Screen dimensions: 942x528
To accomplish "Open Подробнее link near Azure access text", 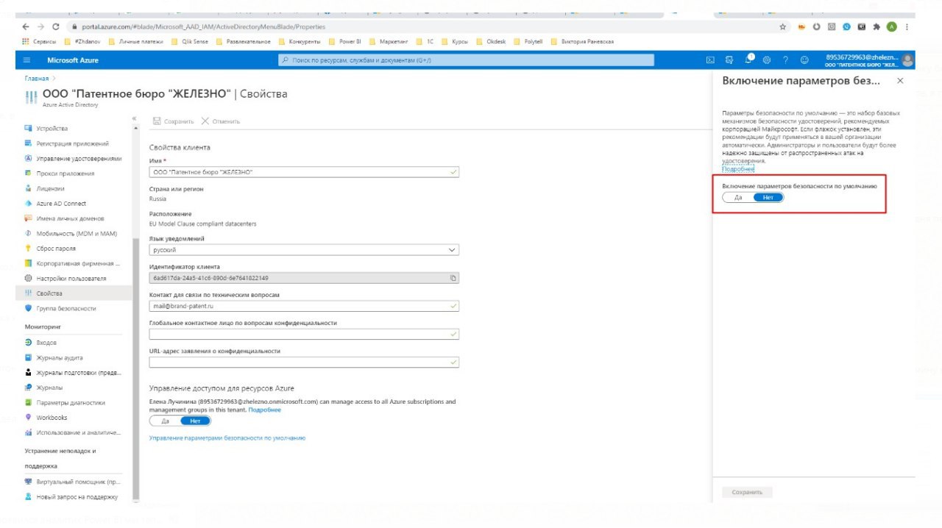I will tap(265, 410).
